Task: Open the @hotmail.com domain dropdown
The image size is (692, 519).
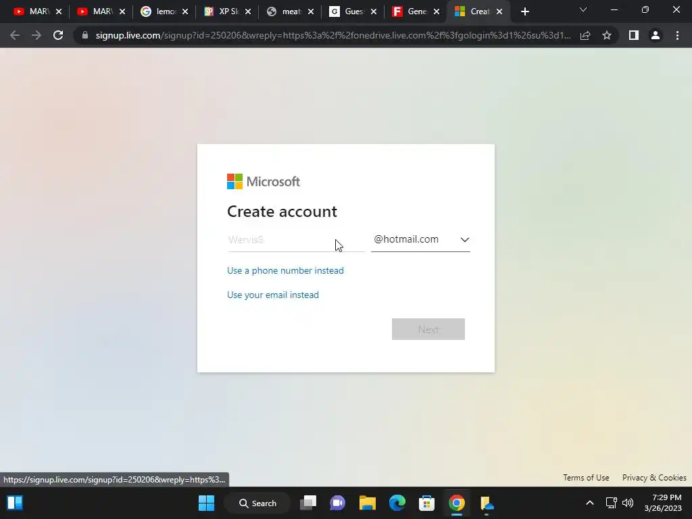Action: pyautogui.click(x=420, y=240)
